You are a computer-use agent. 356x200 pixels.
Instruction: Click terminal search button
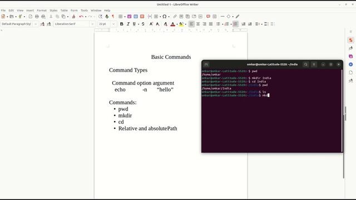pos(306,64)
